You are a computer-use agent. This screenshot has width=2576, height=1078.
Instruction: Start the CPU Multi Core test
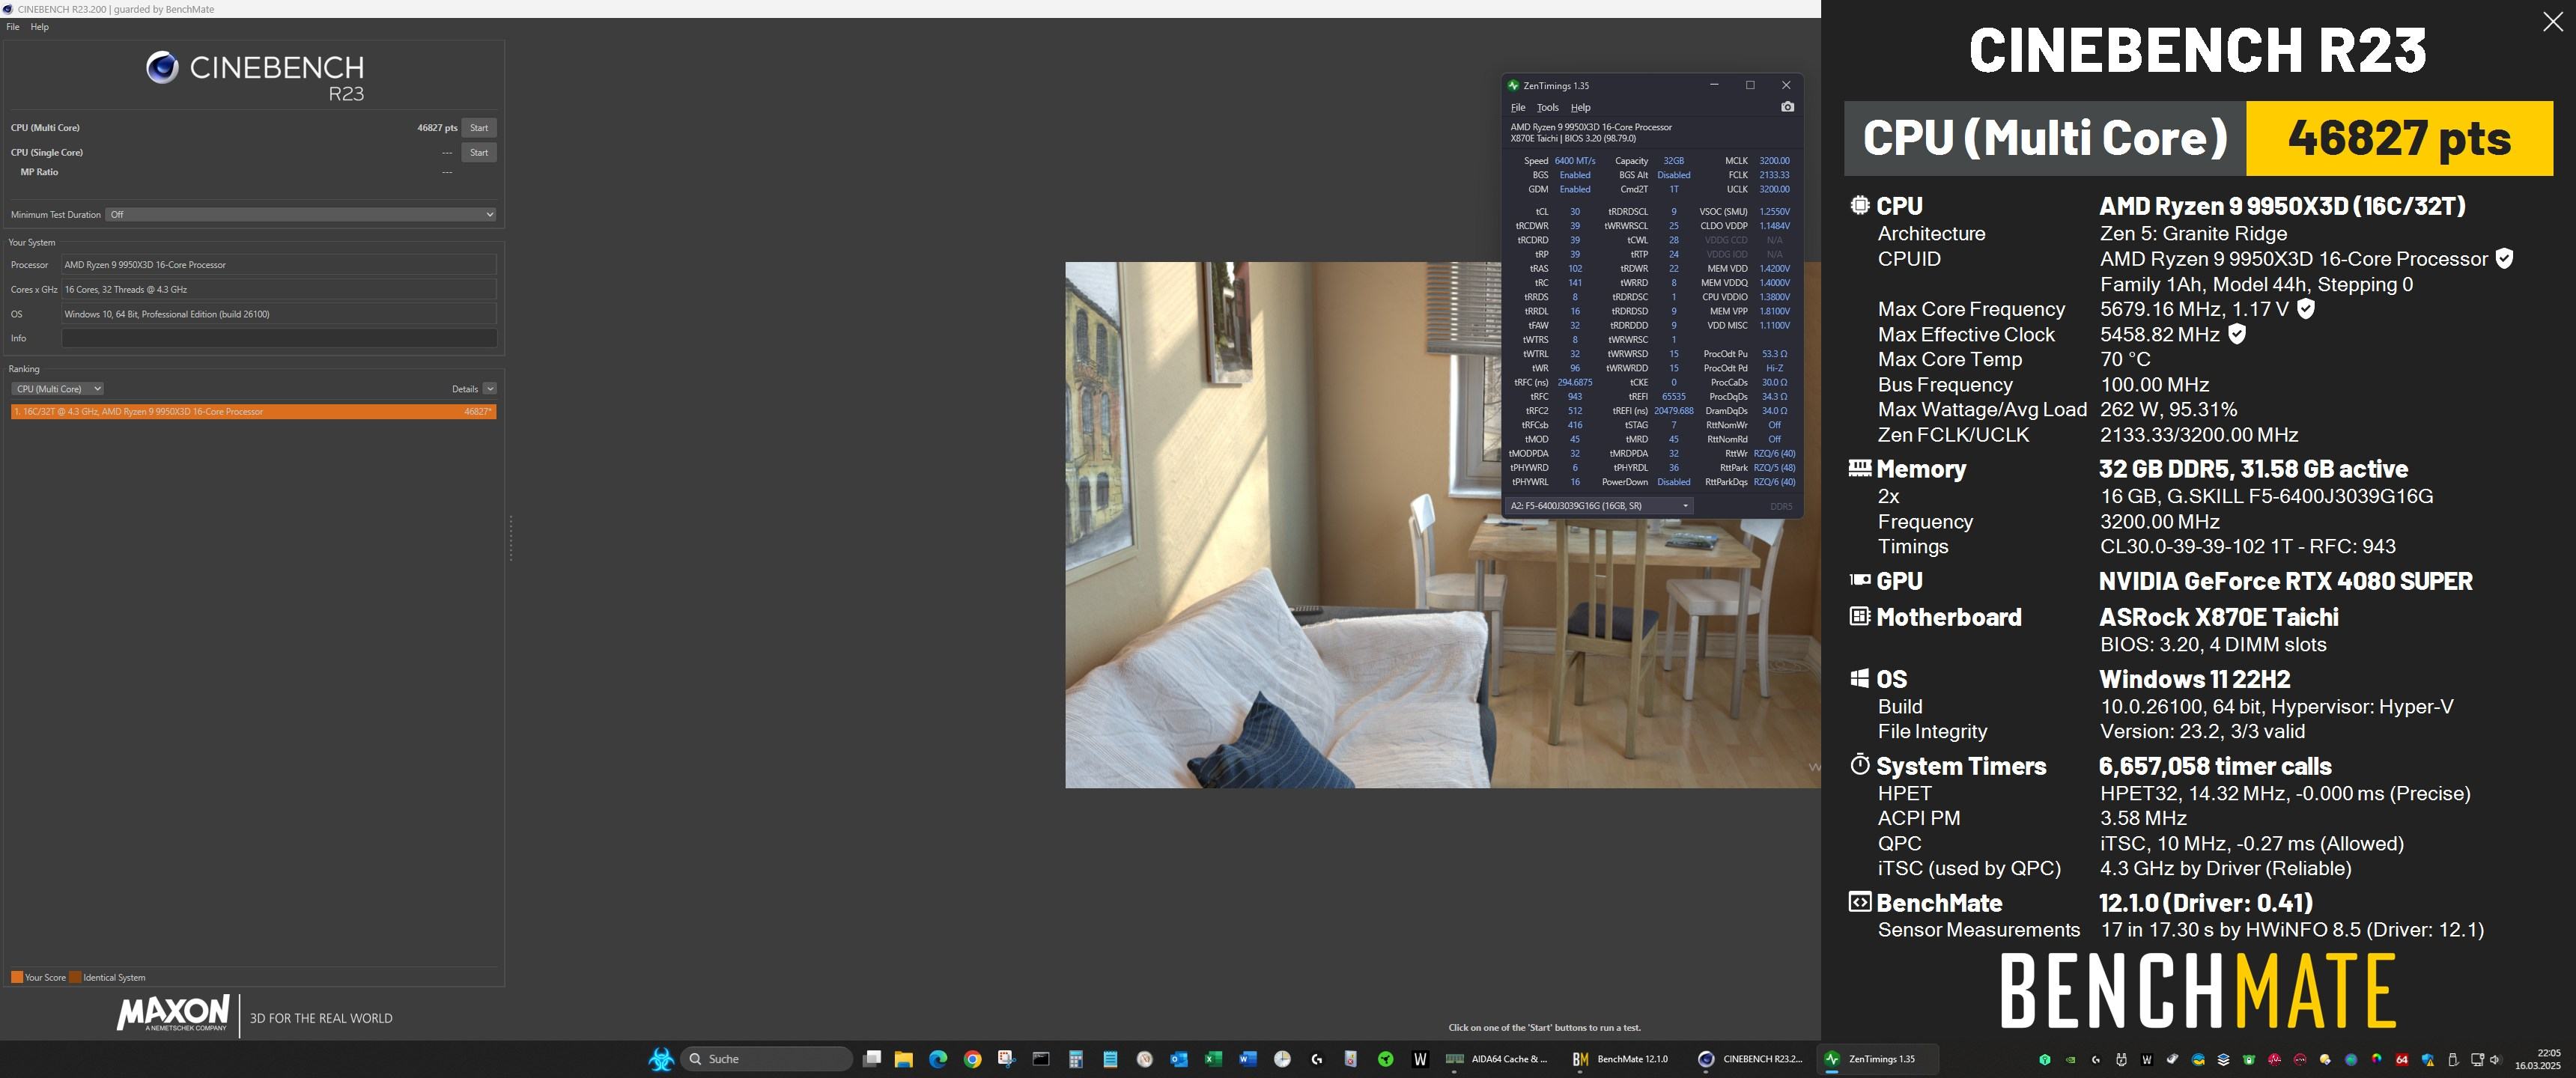479,128
